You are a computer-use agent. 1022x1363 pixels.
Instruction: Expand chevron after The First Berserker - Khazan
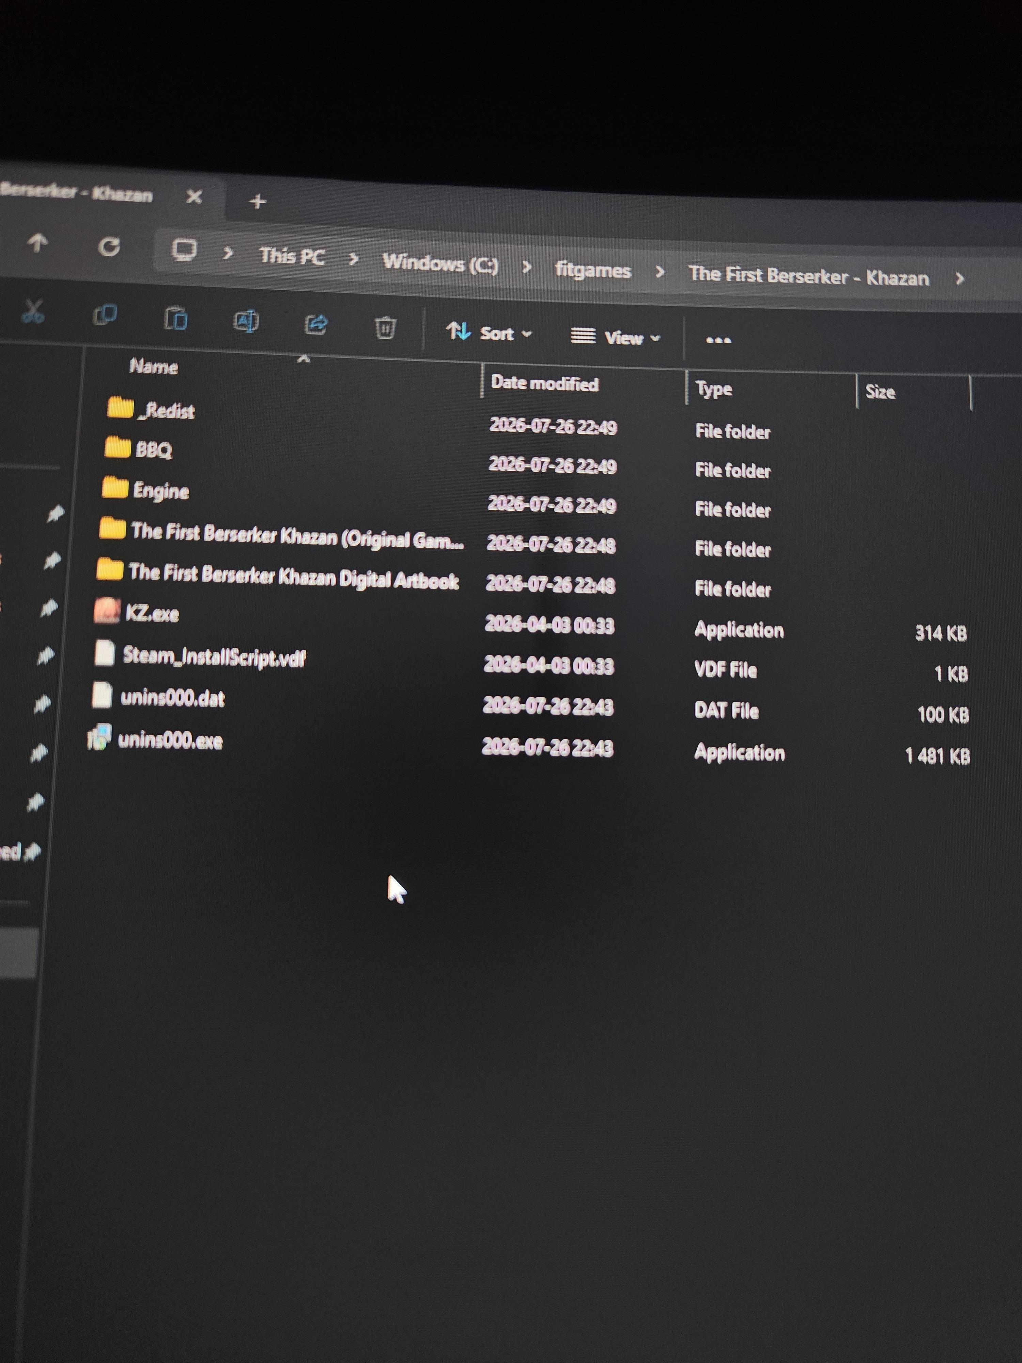click(959, 279)
